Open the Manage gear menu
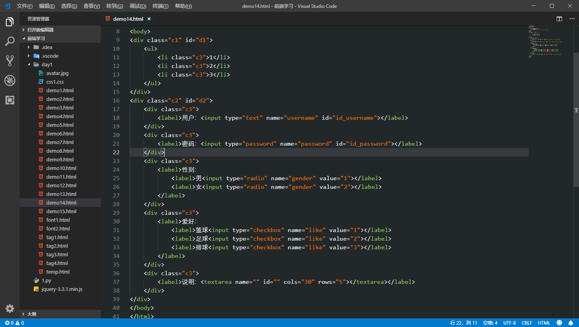579x327 pixels. pyautogui.click(x=9, y=309)
